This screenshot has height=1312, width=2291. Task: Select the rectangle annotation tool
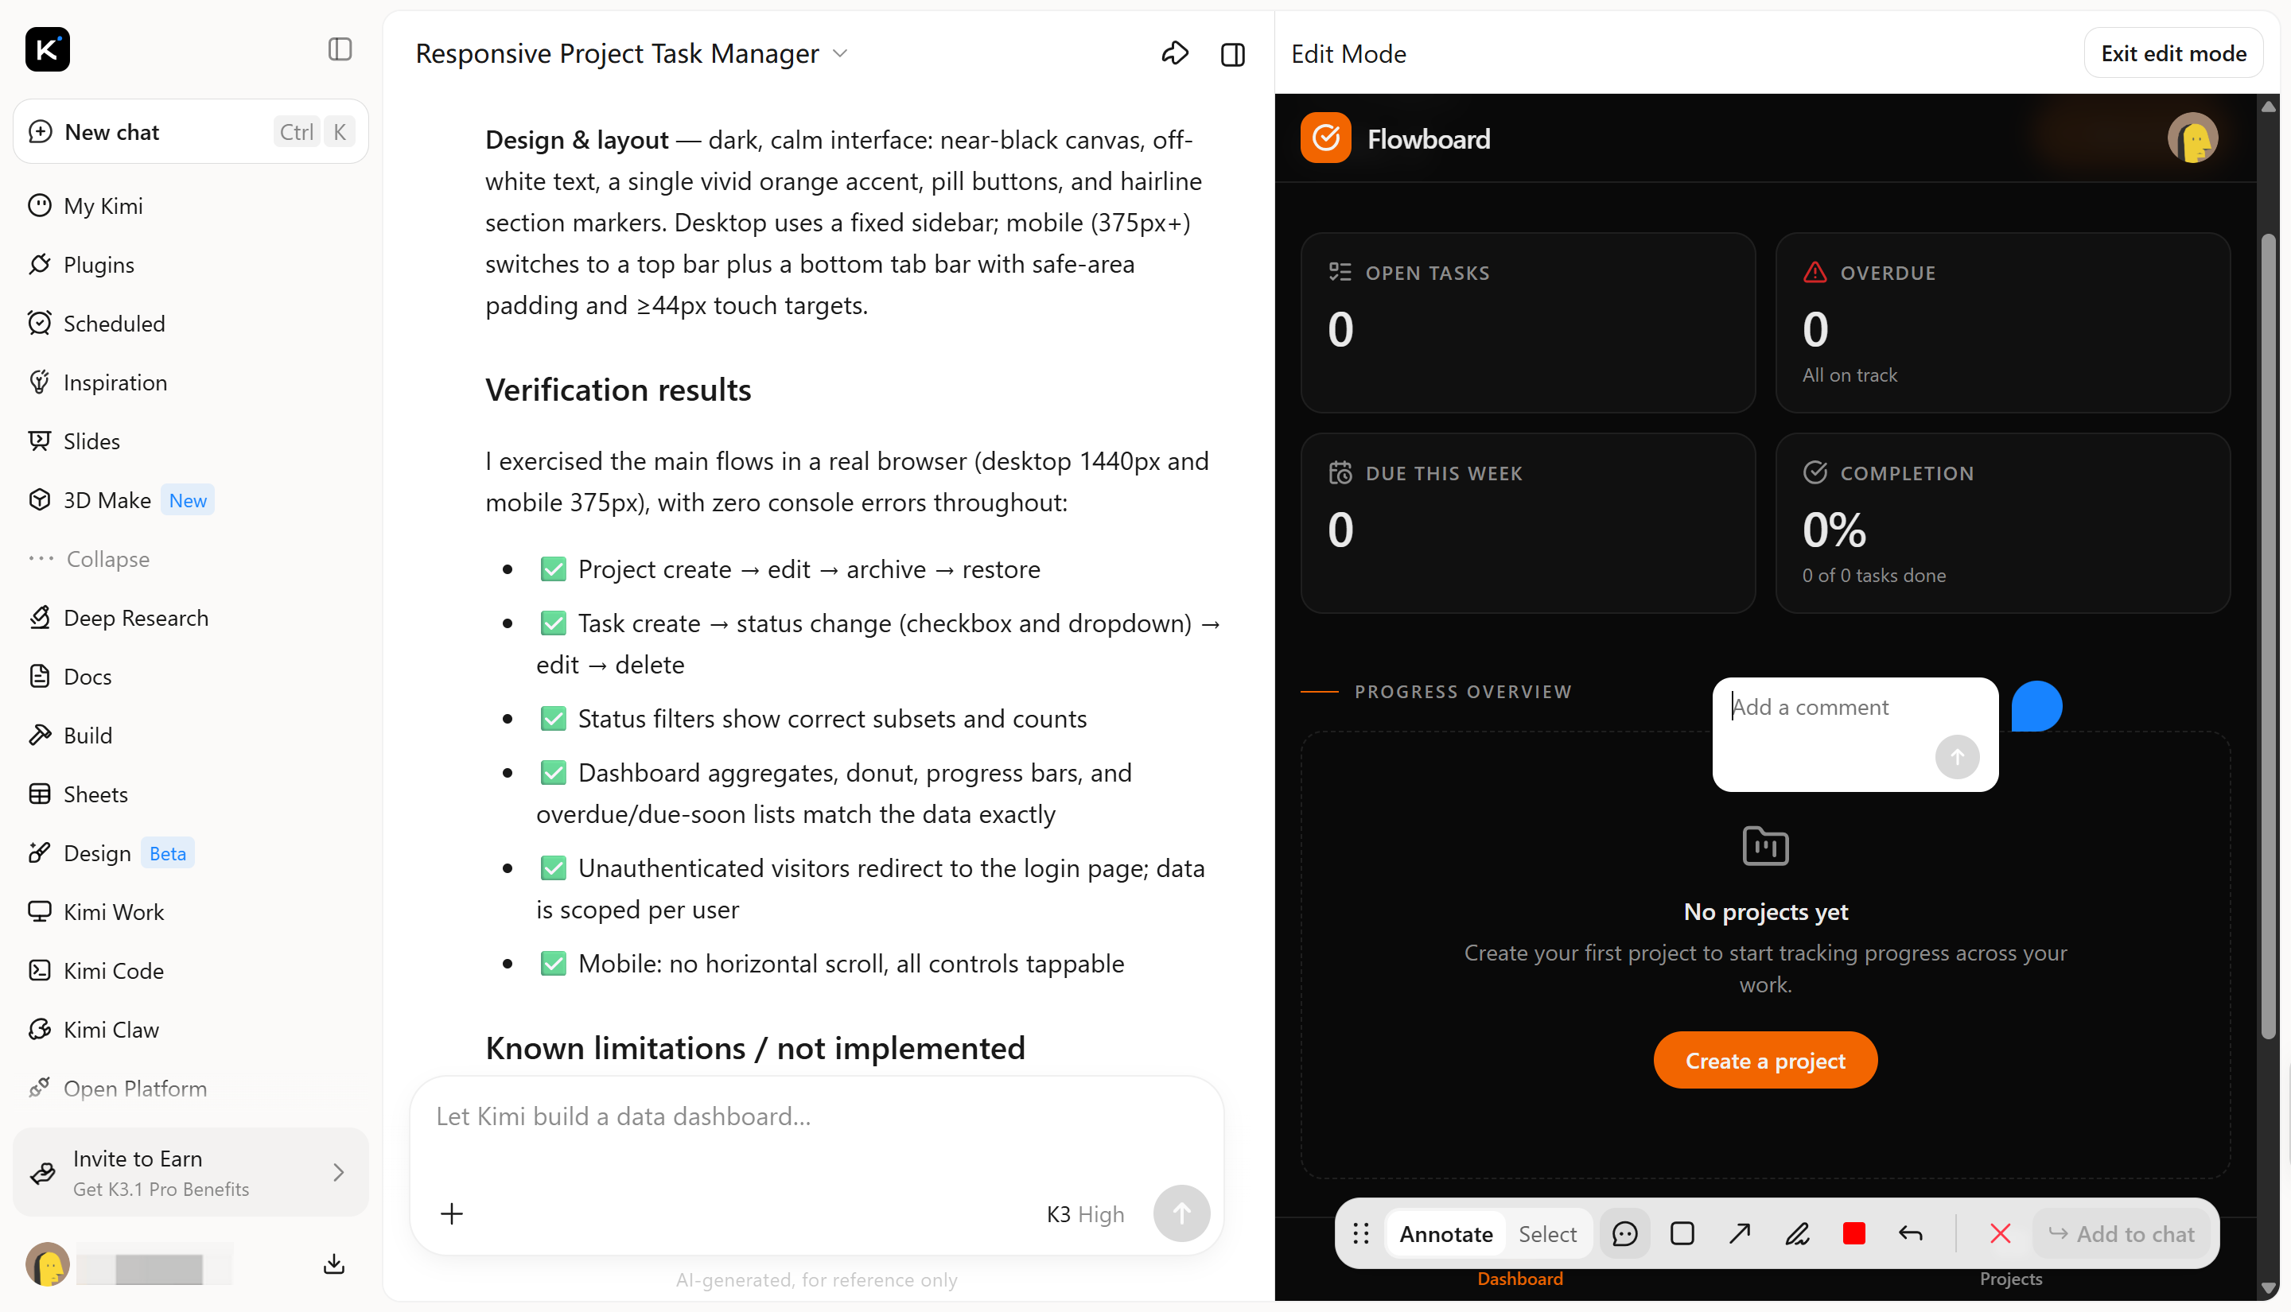pos(1682,1235)
